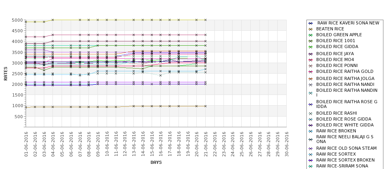
Task: Click the 5000 y-axis tick label
Action: (17, 20)
